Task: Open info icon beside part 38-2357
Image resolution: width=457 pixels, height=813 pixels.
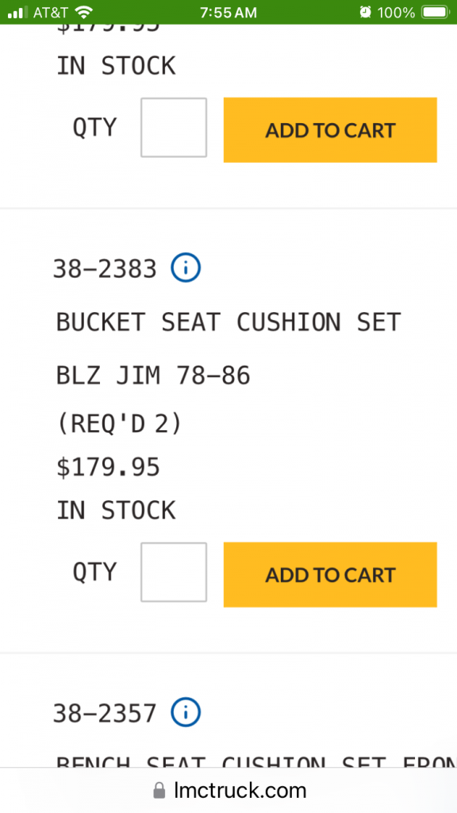Action: (186, 712)
